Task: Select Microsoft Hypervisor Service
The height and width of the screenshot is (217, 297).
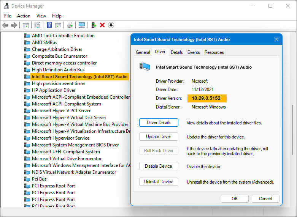Action: [x=60, y=138]
